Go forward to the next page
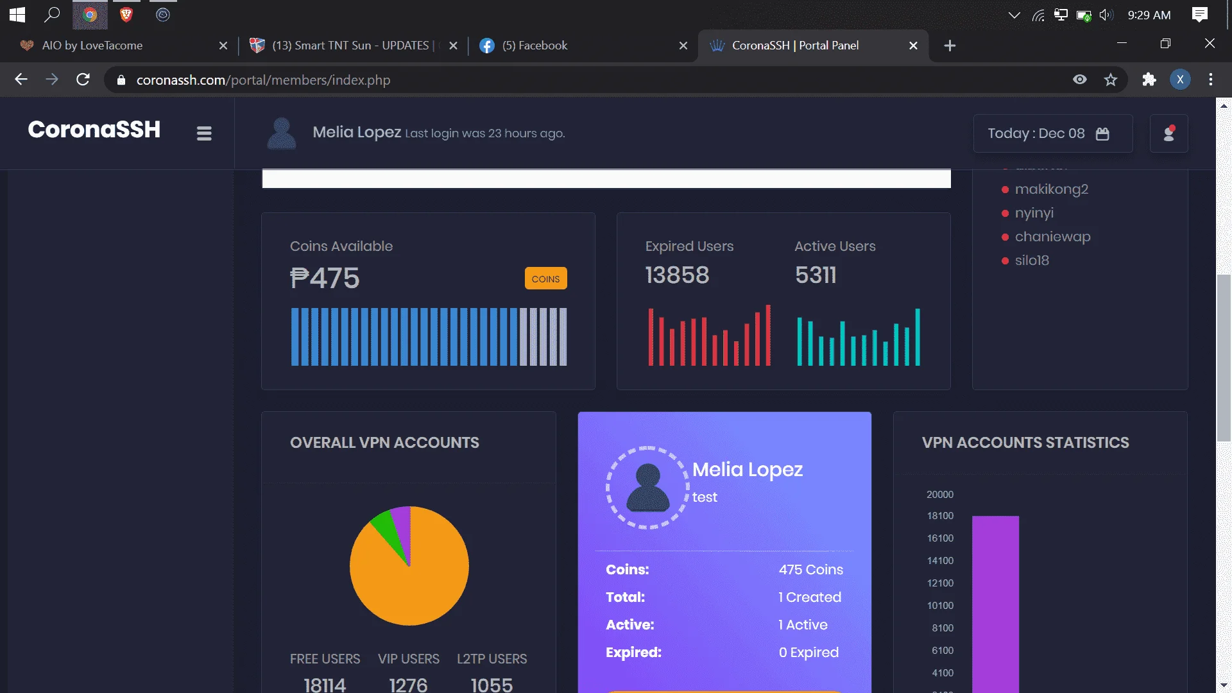1232x693 pixels. (x=52, y=80)
